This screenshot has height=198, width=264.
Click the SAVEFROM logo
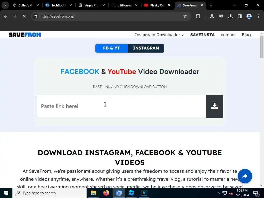(25, 35)
